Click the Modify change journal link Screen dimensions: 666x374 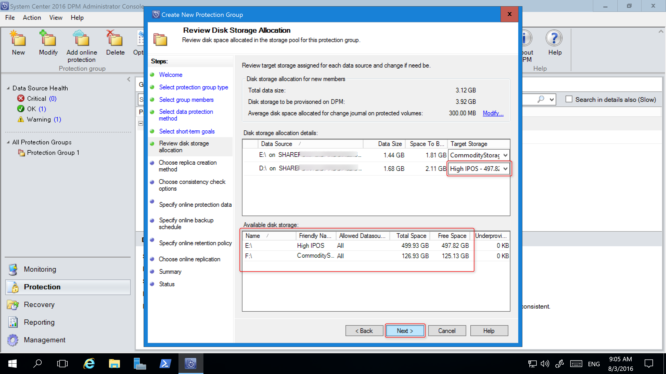point(493,113)
